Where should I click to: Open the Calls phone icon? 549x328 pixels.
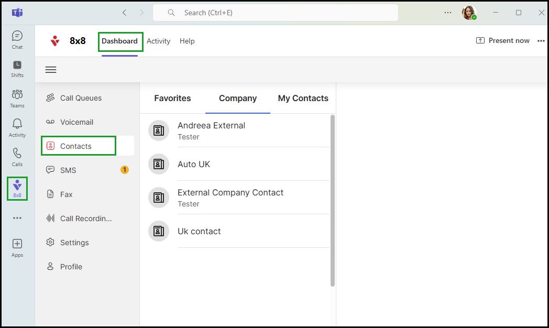click(17, 157)
